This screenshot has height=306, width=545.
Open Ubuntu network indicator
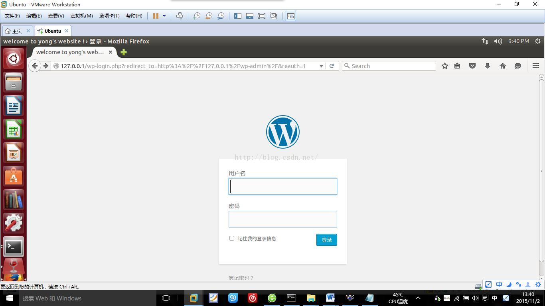(x=485, y=41)
